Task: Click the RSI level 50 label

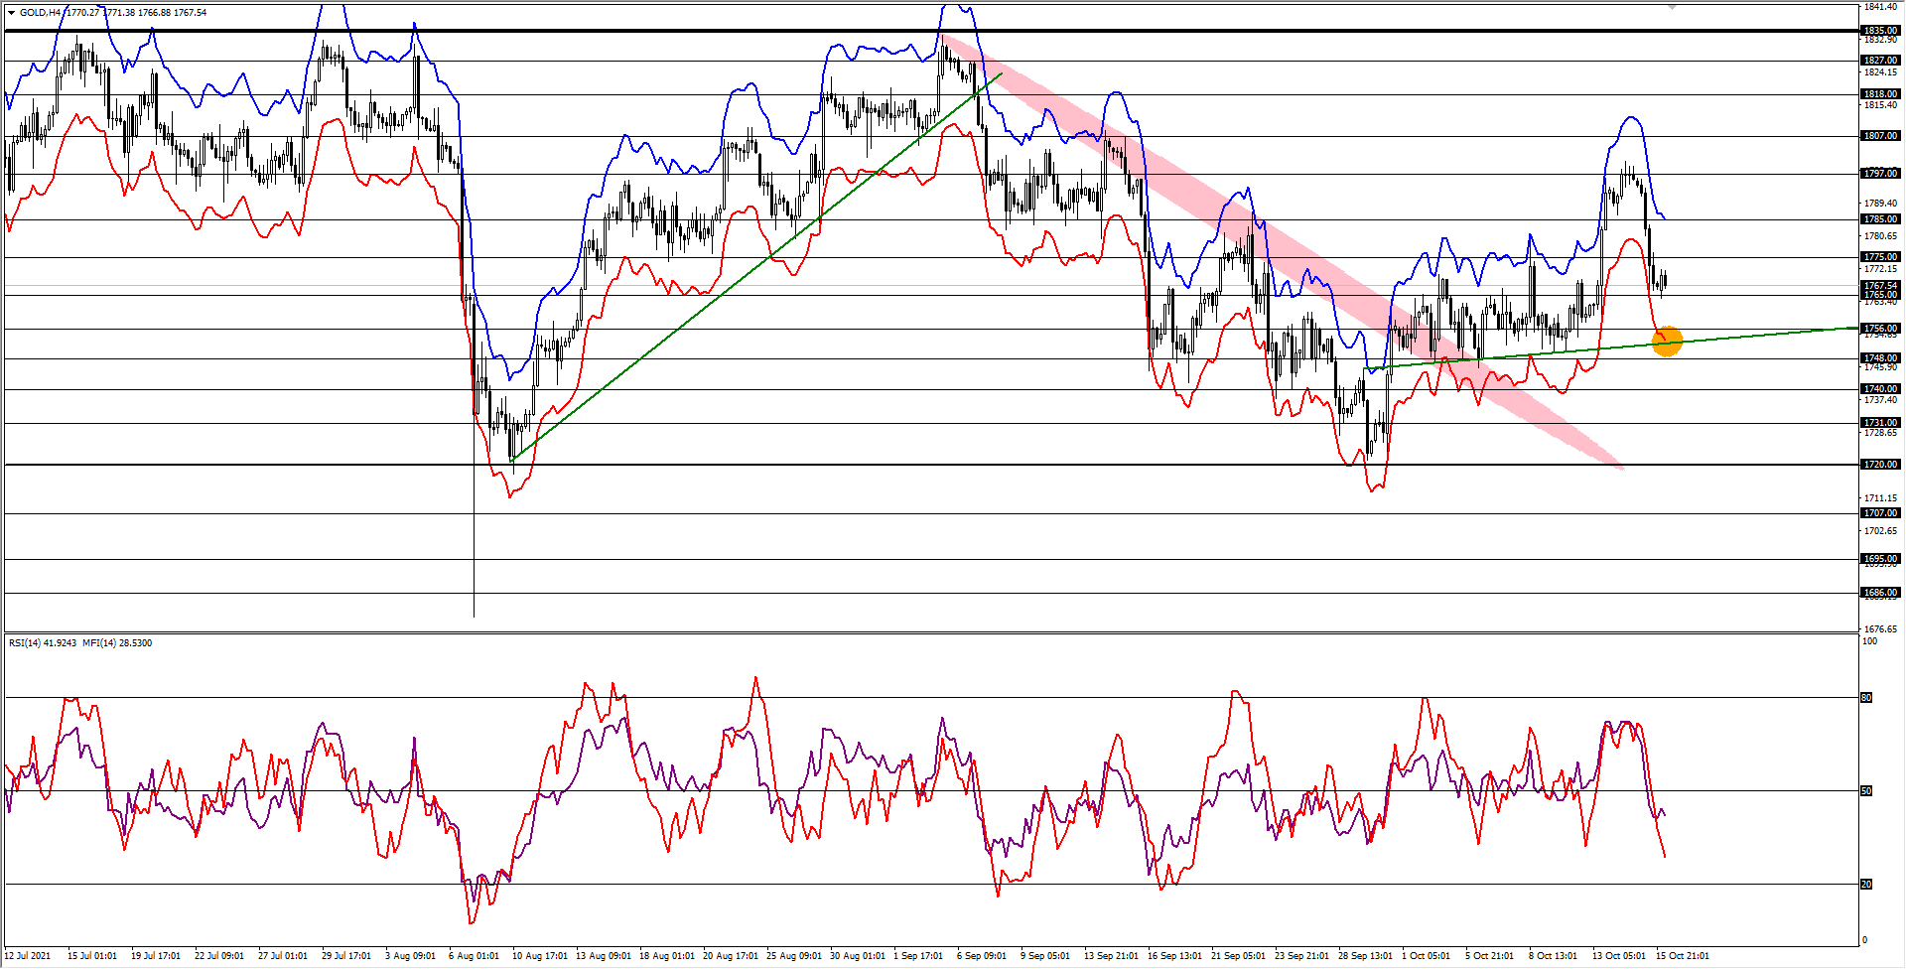Action: pyautogui.click(x=1866, y=791)
